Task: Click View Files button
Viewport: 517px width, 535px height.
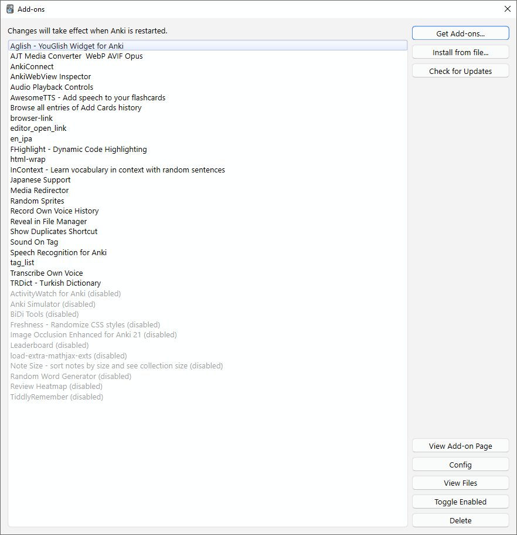Action: (x=460, y=483)
